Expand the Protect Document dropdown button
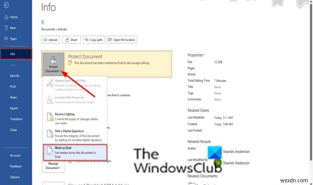 (53, 65)
